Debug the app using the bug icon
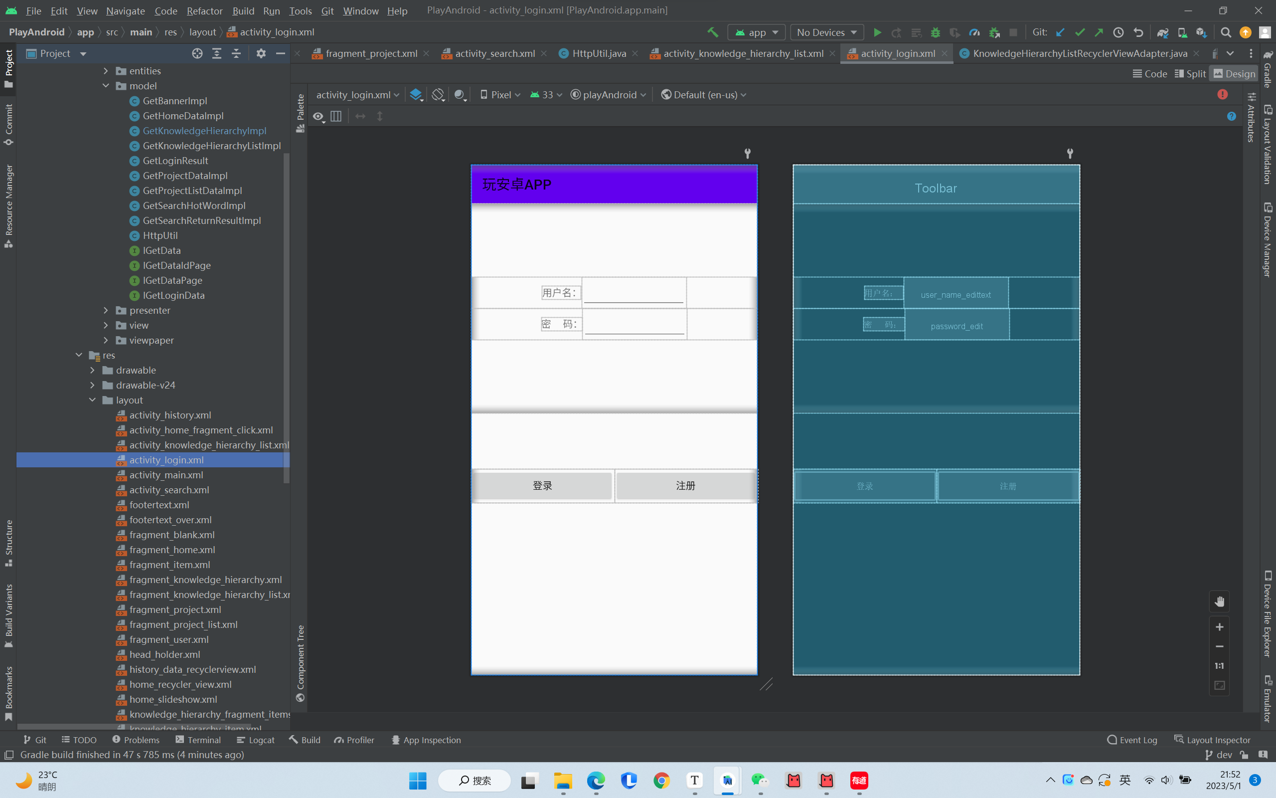This screenshot has width=1276, height=798. 936,32
